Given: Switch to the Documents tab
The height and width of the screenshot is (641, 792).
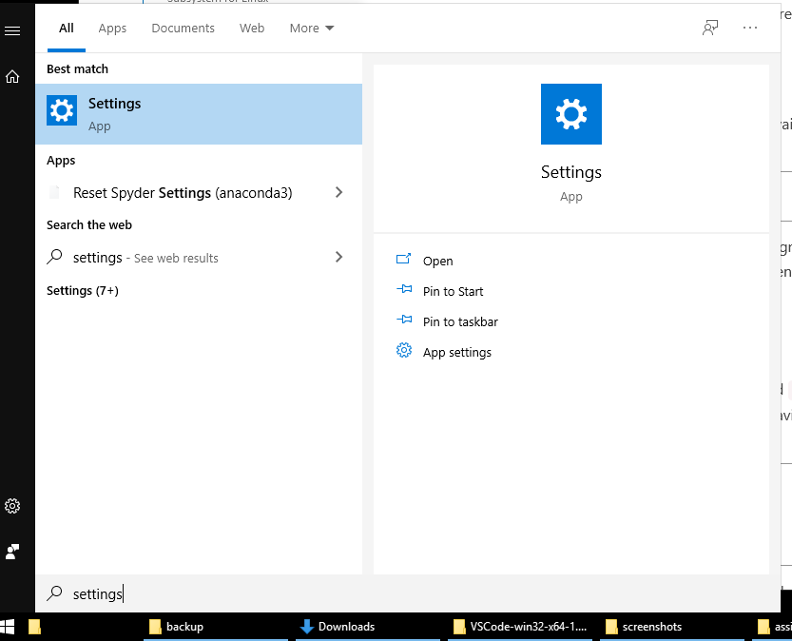Looking at the screenshot, I should tap(183, 29).
